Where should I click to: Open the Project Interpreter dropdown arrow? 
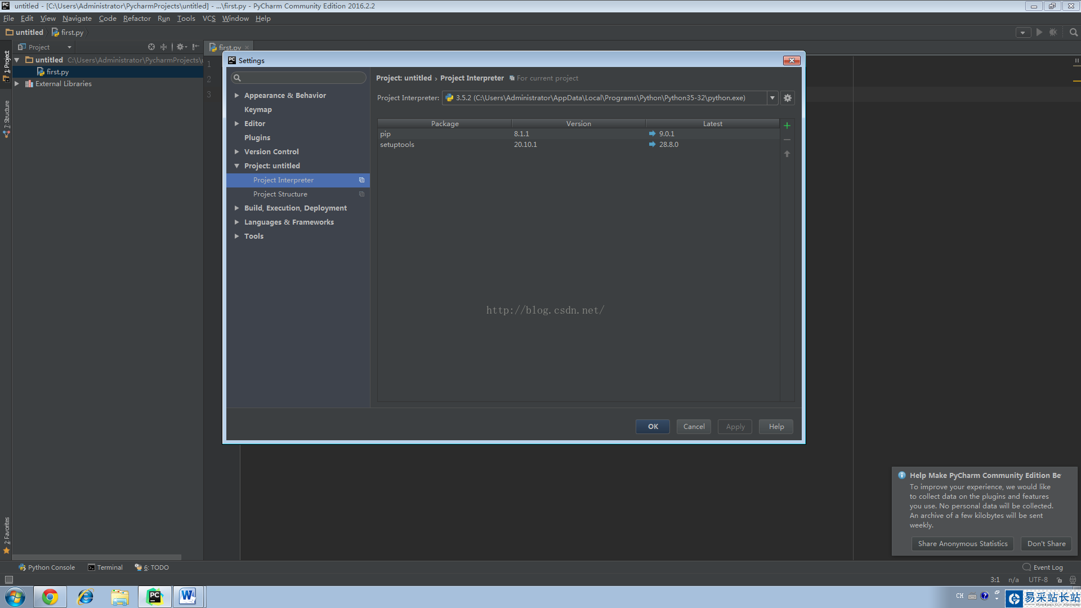click(772, 98)
